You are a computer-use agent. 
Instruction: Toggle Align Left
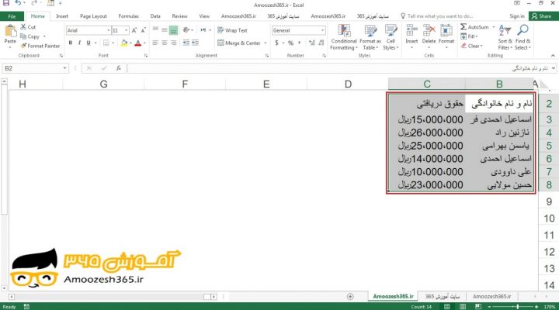155,43
